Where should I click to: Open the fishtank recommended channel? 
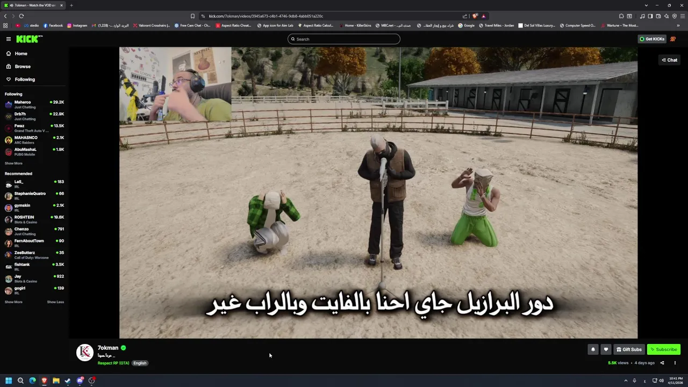pyautogui.click(x=34, y=267)
